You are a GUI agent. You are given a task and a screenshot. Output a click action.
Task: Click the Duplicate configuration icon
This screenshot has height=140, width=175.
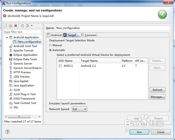tap(10, 26)
